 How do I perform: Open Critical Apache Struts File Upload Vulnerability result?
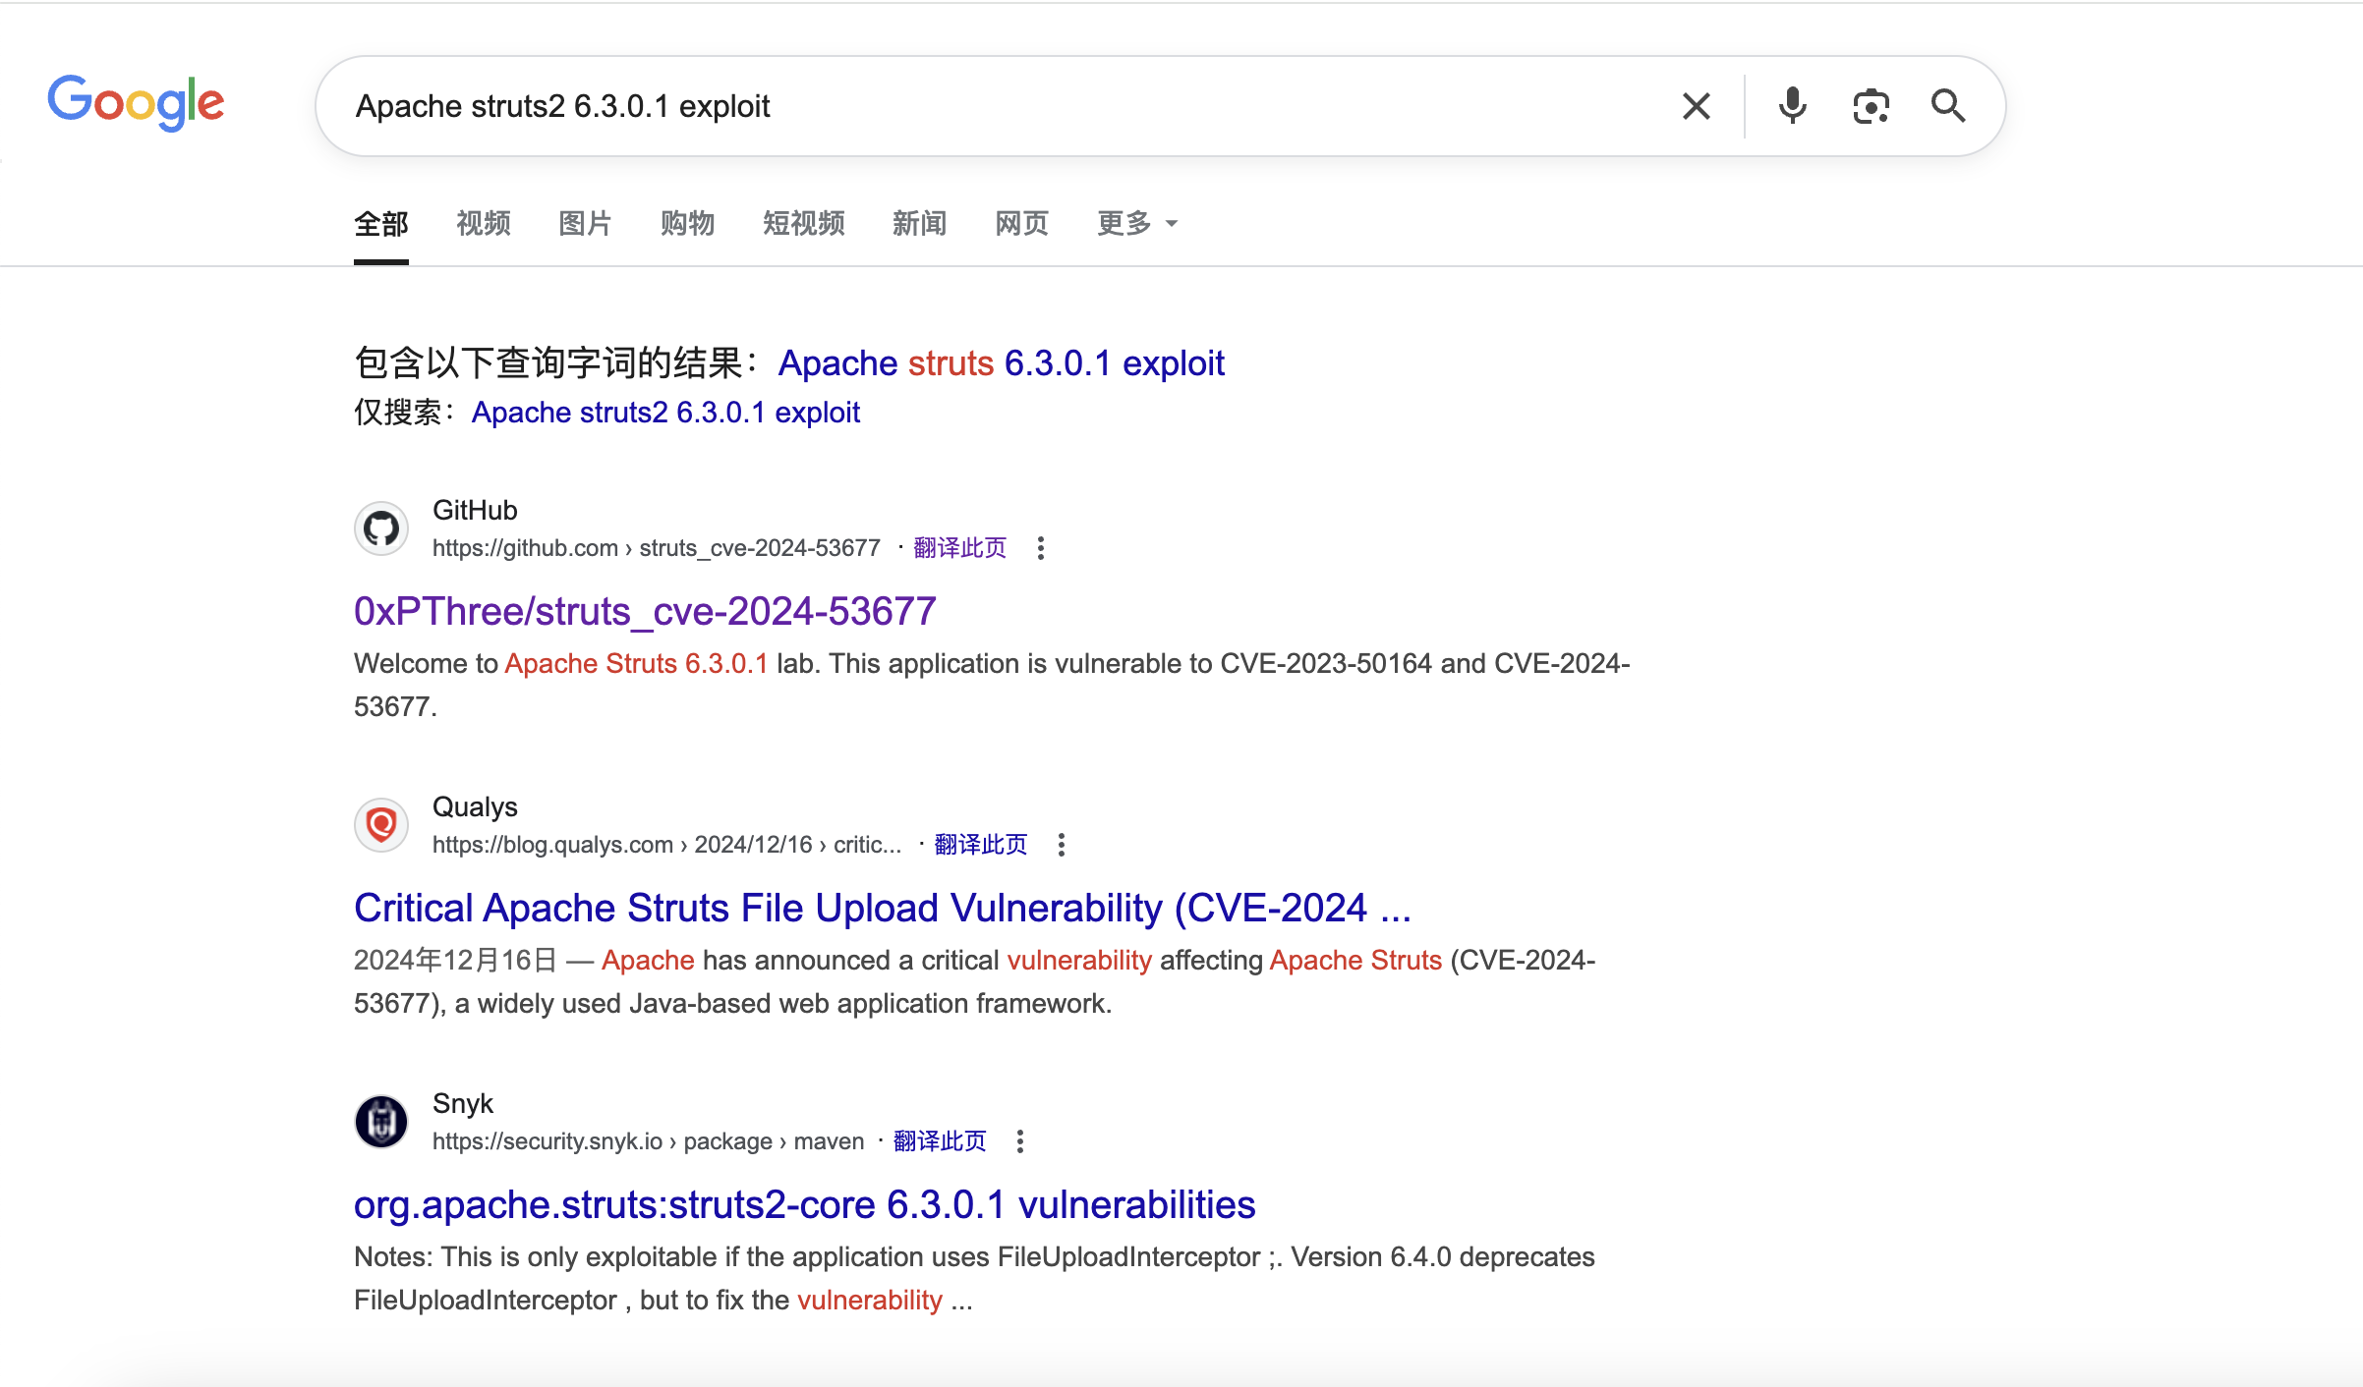883,908
